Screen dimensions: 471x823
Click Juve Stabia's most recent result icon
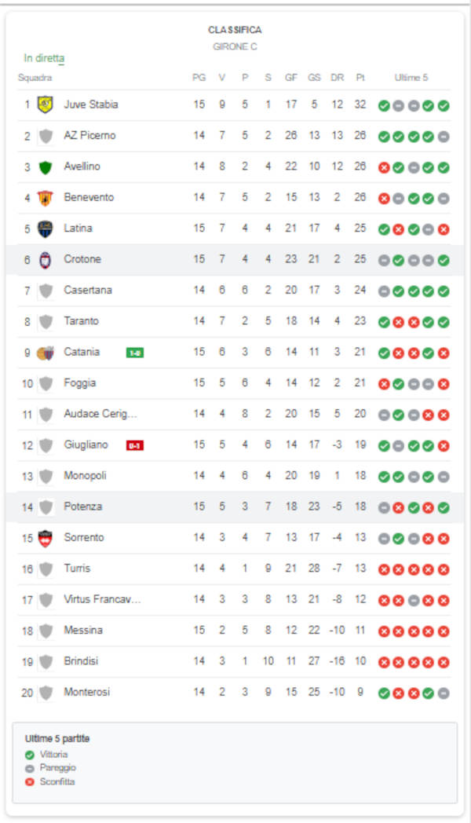pos(444,105)
